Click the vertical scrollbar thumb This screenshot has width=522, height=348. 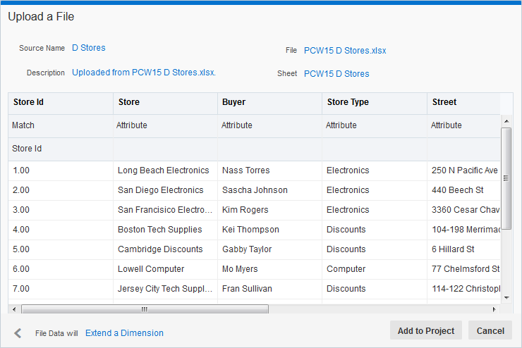(506, 178)
